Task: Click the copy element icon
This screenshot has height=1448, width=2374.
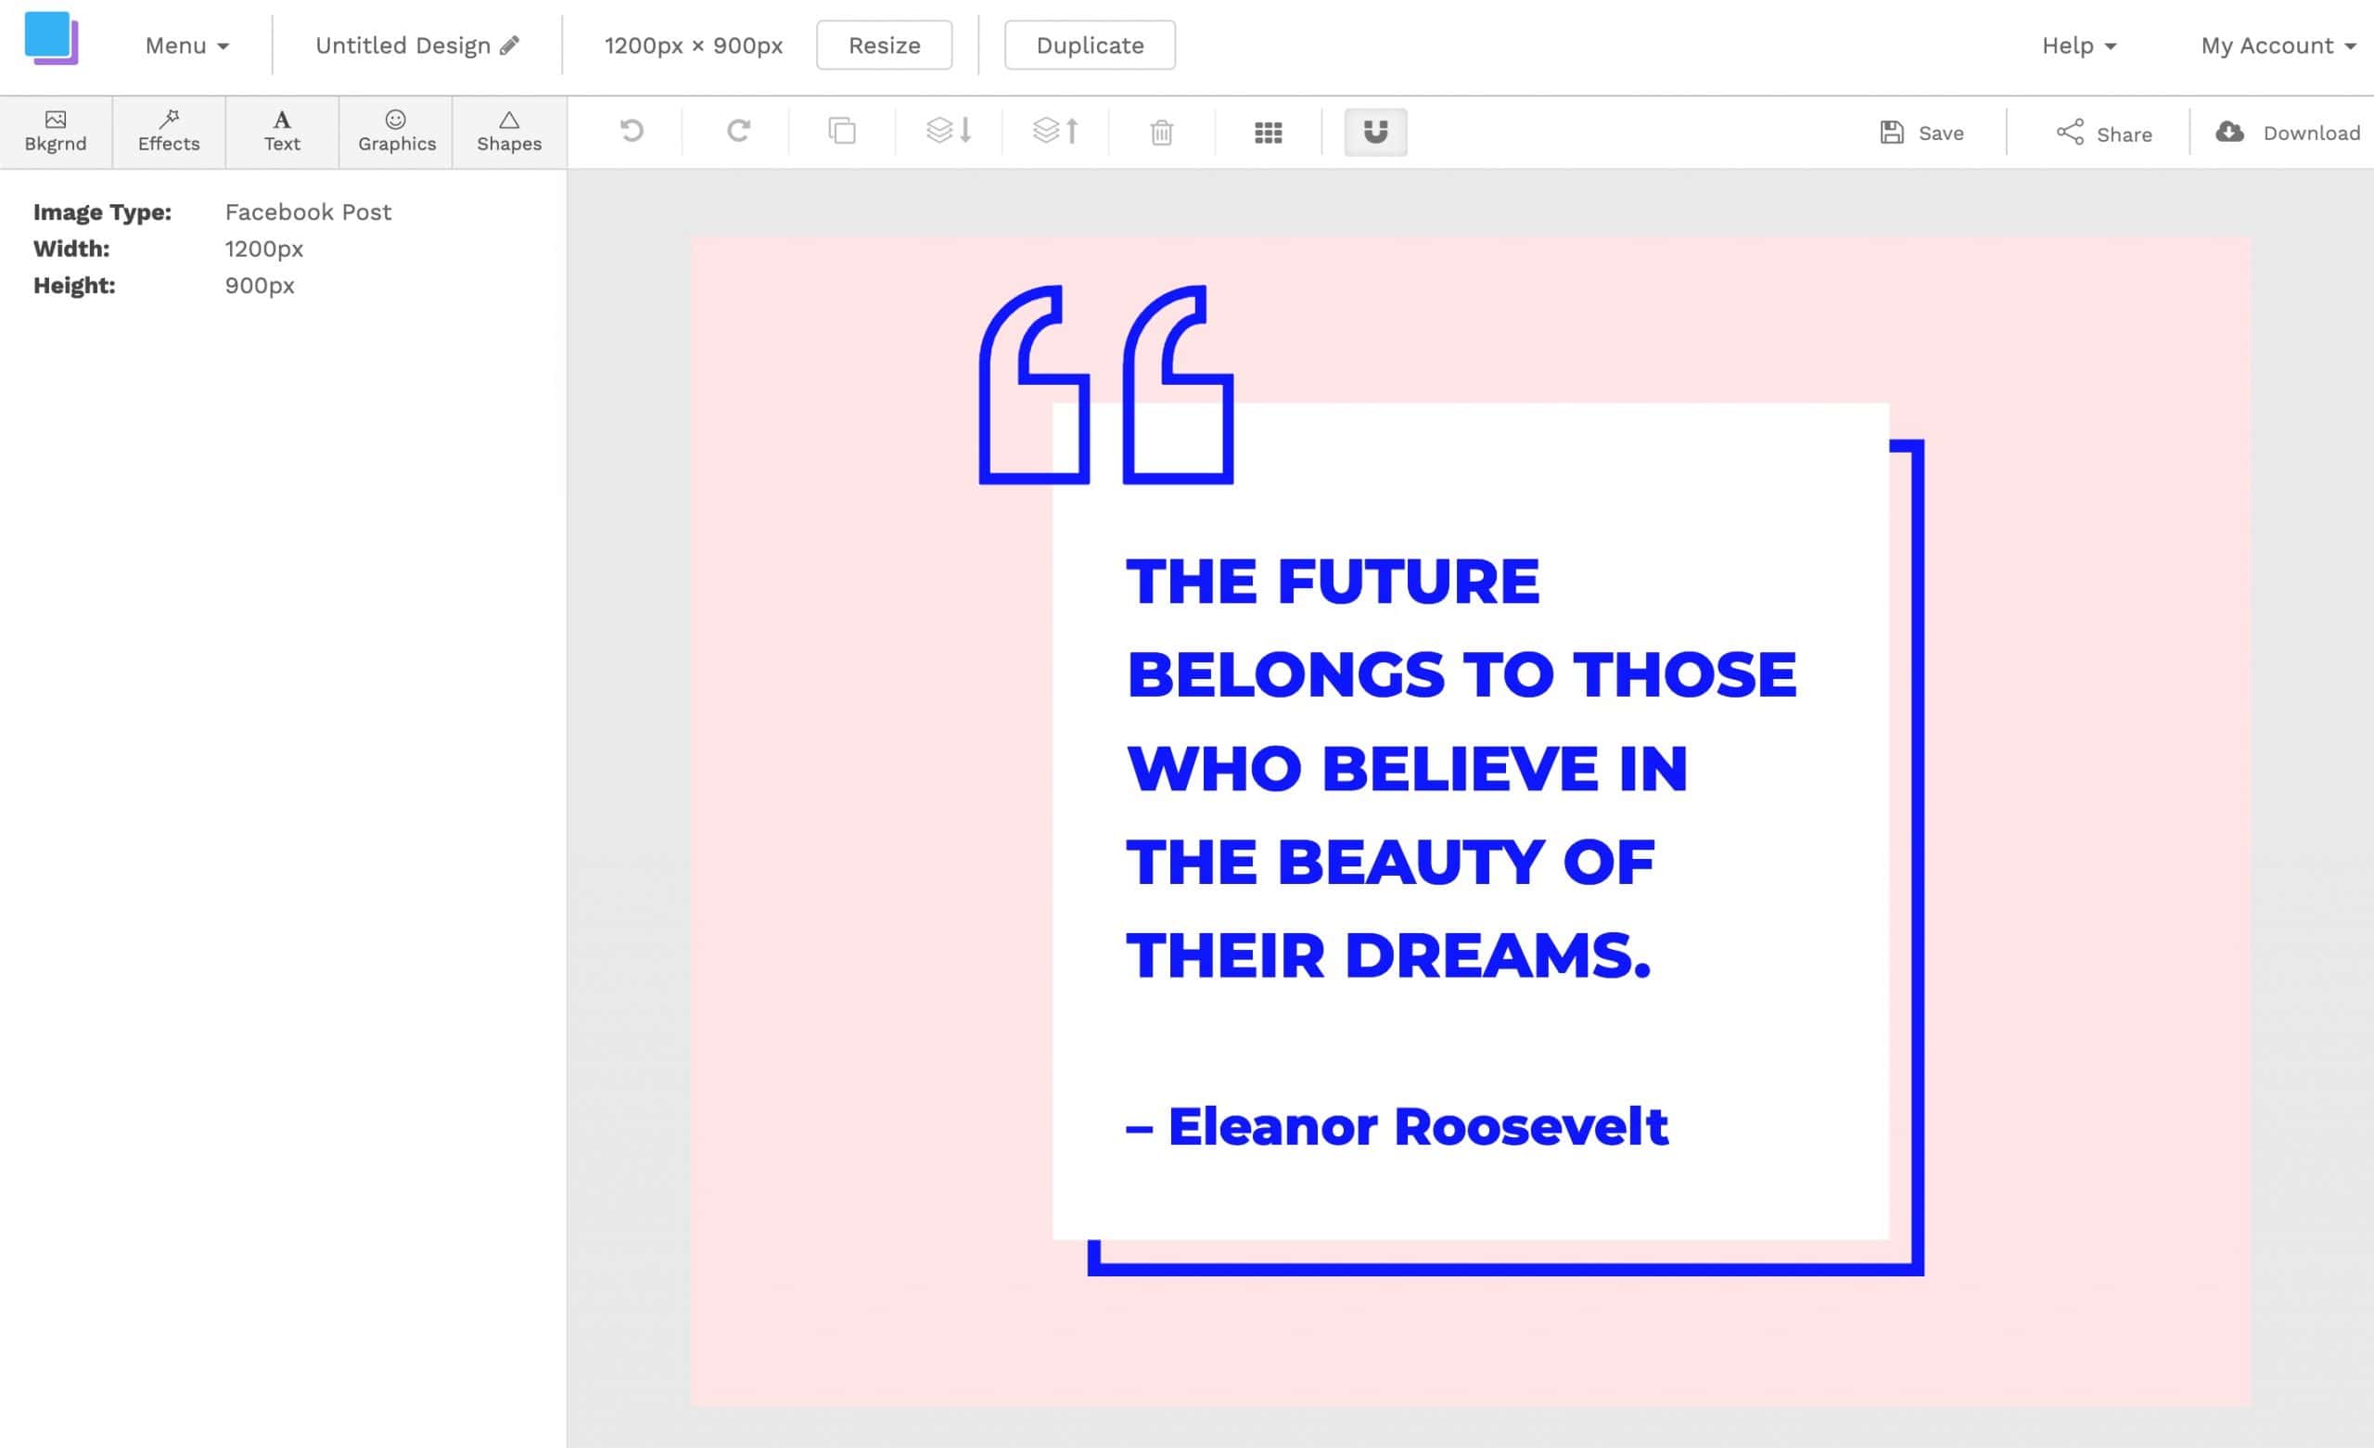Action: 841,131
